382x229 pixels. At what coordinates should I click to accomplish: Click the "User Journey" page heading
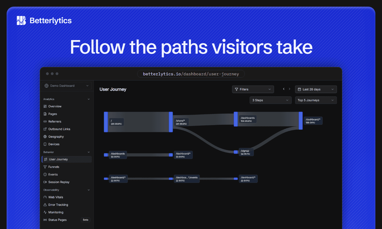pyautogui.click(x=113, y=89)
